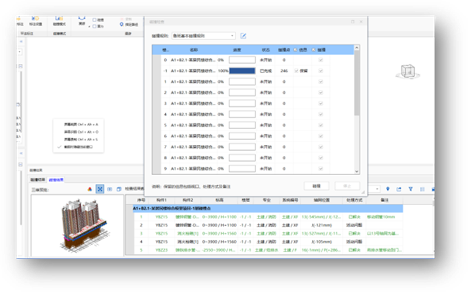Click the specify path pin icon in ribbon
This screenshot has height=292, width=468.
[122, 25]
